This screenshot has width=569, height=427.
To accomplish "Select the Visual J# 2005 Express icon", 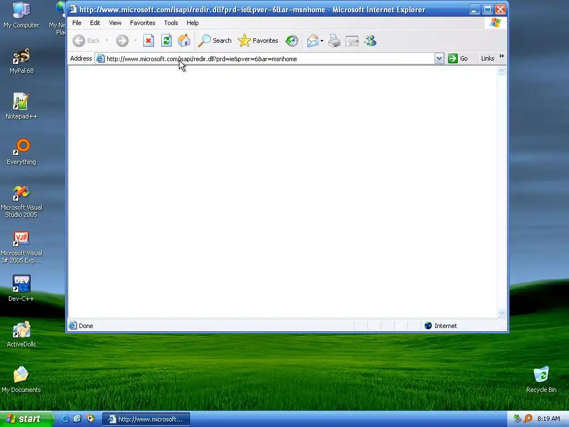I will [x=22, y=247].
